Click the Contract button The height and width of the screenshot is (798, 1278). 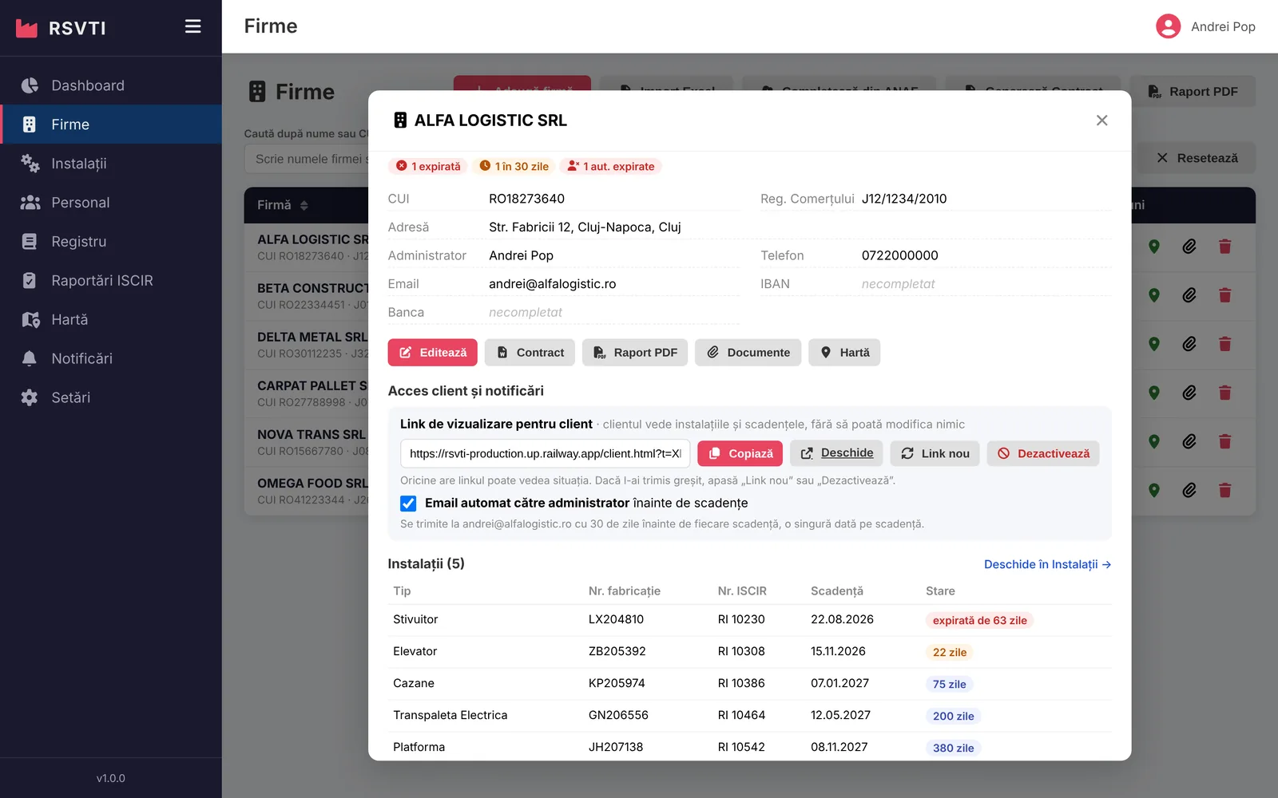[x=530, y=353]
